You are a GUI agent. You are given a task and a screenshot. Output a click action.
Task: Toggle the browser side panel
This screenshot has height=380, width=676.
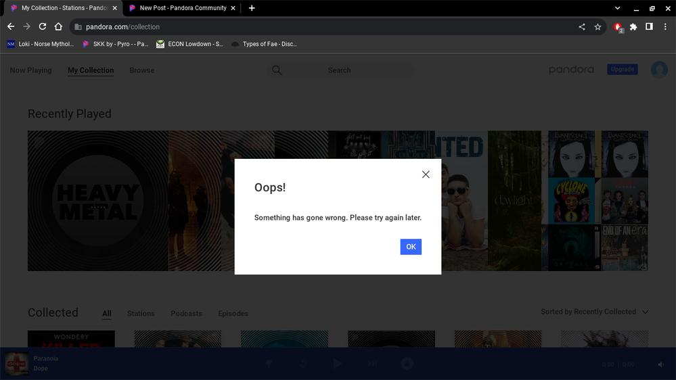click(x=649, y=27)
